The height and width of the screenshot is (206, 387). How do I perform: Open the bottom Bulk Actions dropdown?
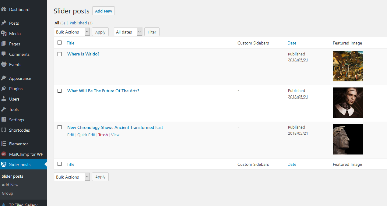coord(72,177)
